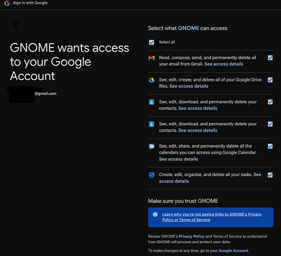Click the Gmail icon

[152, 58]
